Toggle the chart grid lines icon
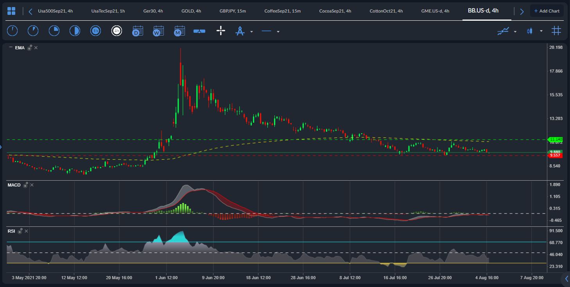570x287 pixels. pos(556,31)
